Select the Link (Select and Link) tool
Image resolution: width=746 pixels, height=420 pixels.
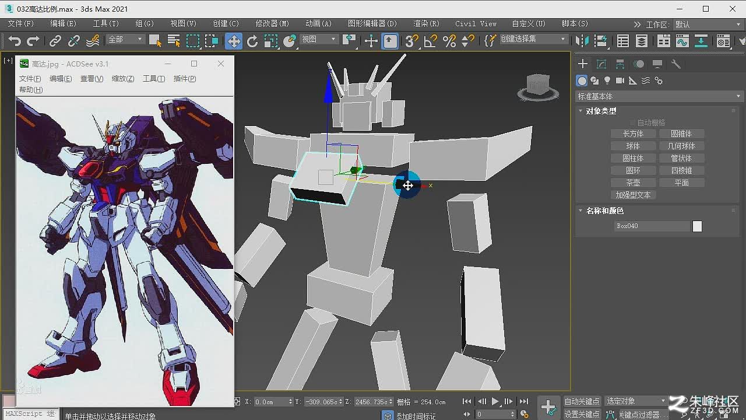[55, 41]
